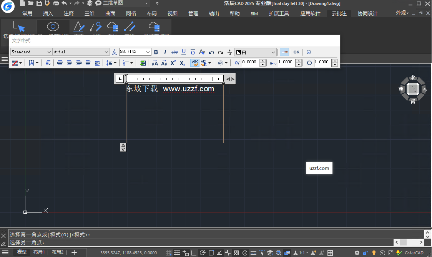
Task: Open the text color 白 selector
Action: point(256,52)
